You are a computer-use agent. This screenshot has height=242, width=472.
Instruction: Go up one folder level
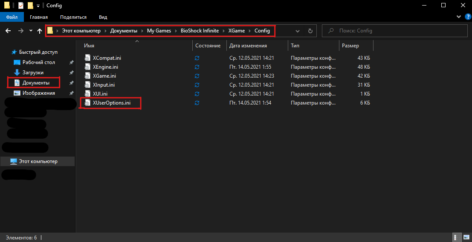pyautogui.click(x=39, y=31)
